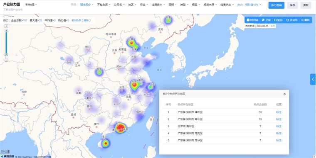Close the 前5个热点所在地区 popup
The height and width of the screenshot is (158, 316).
point(284,94)
